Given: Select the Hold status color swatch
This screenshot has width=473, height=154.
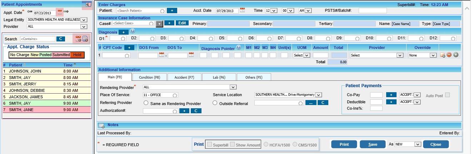Looking at the screenshot, I should click(77, 55).
